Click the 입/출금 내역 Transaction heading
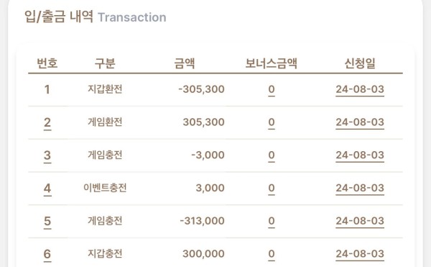The image size is (431, 267). pyautogui.click(x=96, y=17)
